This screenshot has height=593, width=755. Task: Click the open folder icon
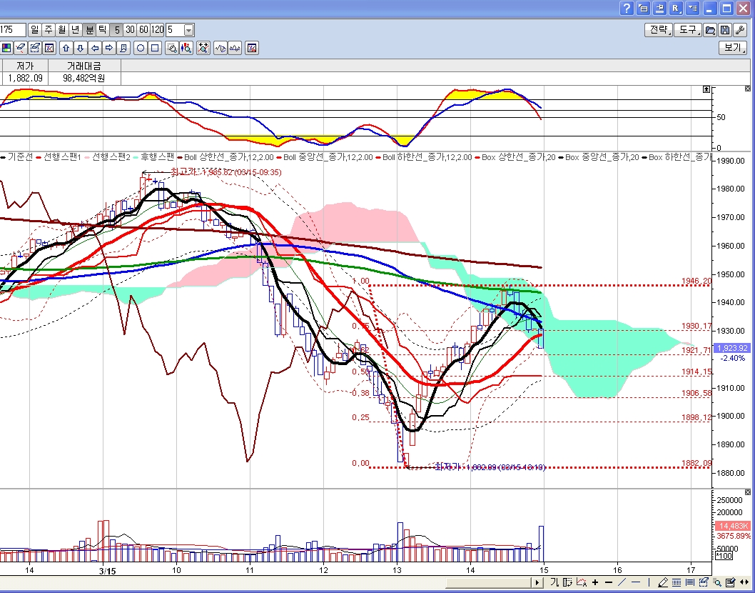point(710,30)
